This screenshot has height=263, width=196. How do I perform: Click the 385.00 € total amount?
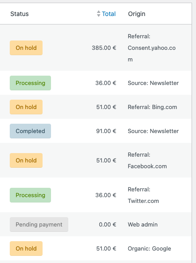104,48
